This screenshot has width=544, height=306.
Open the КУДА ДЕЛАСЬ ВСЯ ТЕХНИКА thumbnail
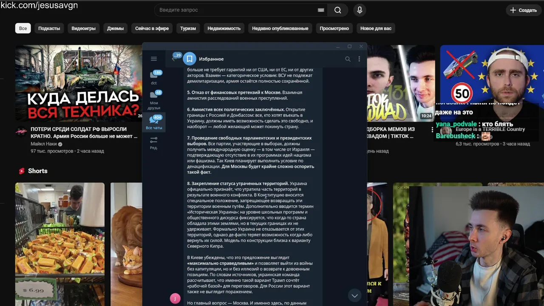pos(79,83)
